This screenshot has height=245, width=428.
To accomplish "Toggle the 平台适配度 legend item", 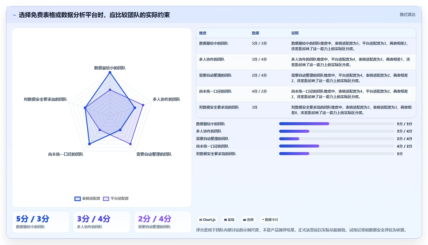I will tap(116, 199).
